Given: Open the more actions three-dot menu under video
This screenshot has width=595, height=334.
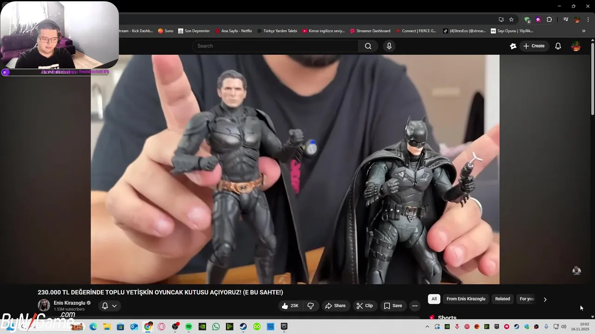Looking at the screenshot, I should click(415, 306).
